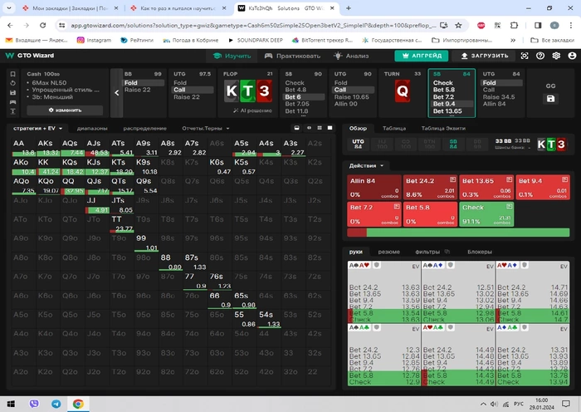
Task: Click the TT cell in hand matrix
Action: (x=122, y=223)
